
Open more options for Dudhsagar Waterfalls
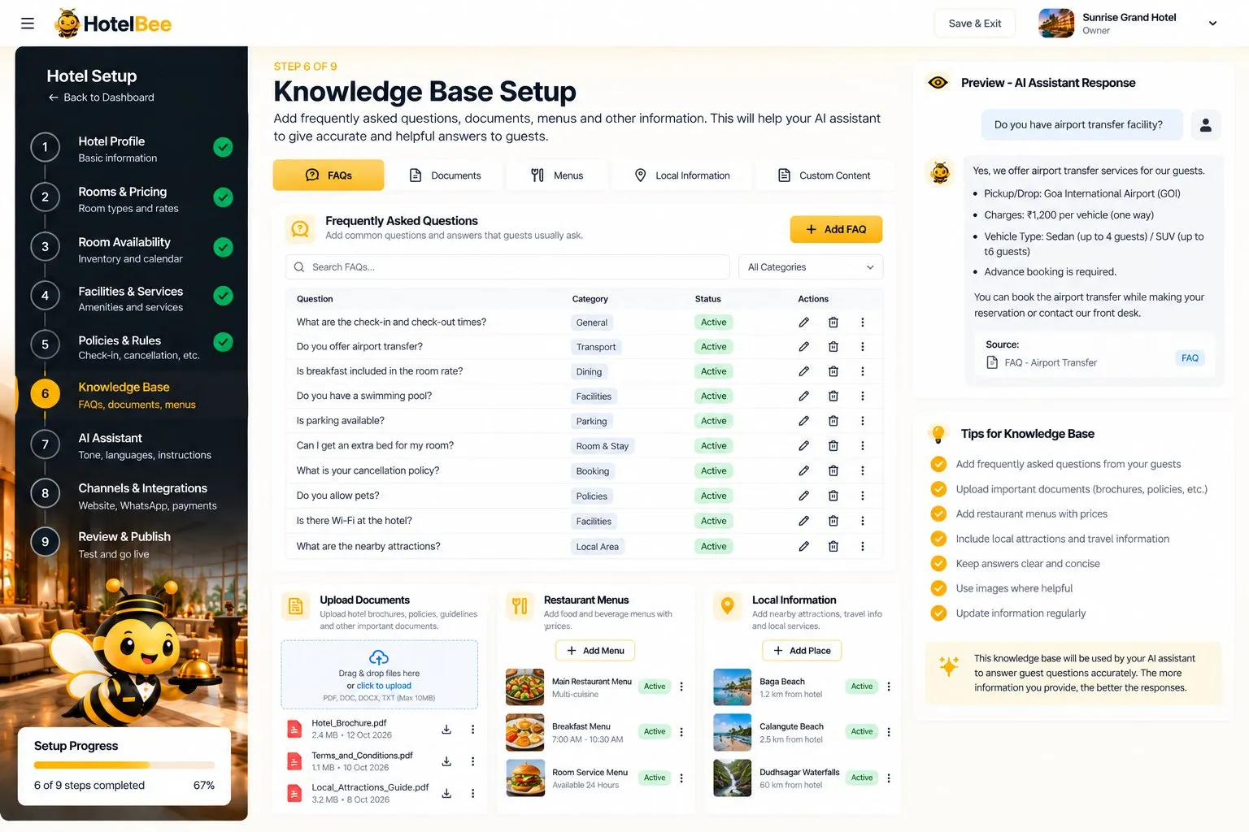pyautogui.click(x=889, y=778)
